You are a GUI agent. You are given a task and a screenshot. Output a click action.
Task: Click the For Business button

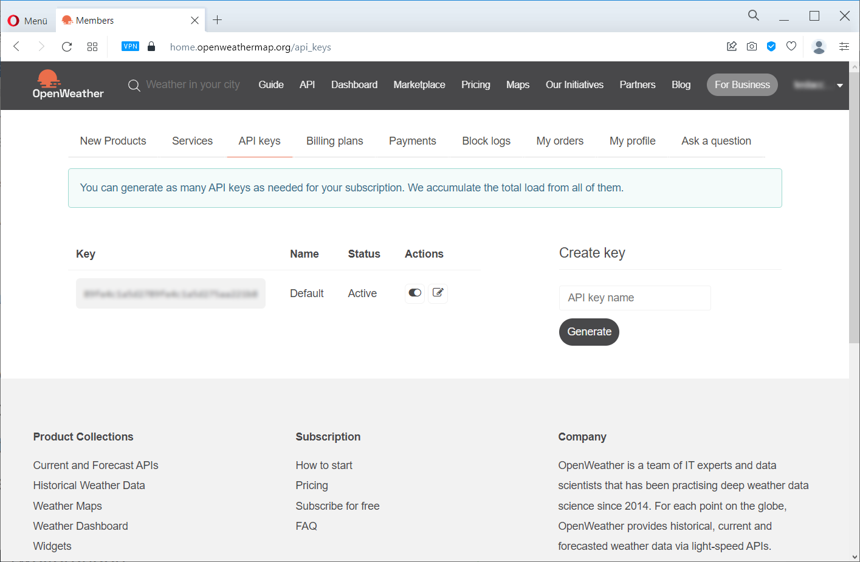742,85
